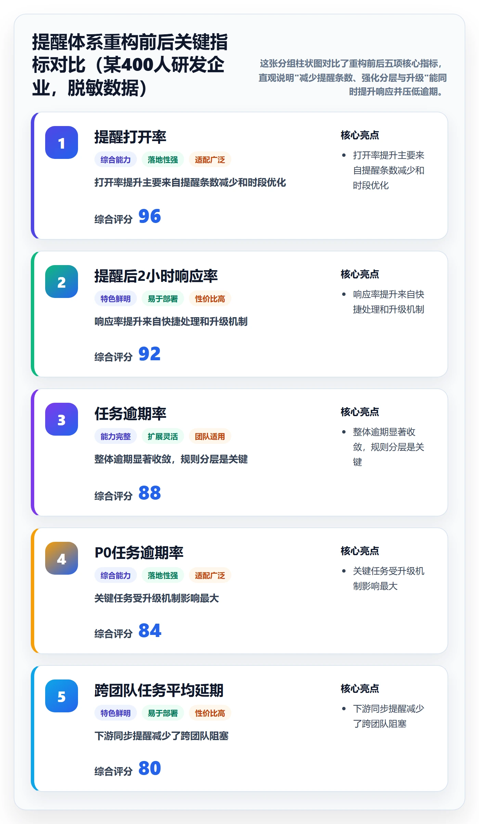The image size is (479, 824).
Task: Select 落地性强 tag under 提醒打开率
Action: [163, 160]
